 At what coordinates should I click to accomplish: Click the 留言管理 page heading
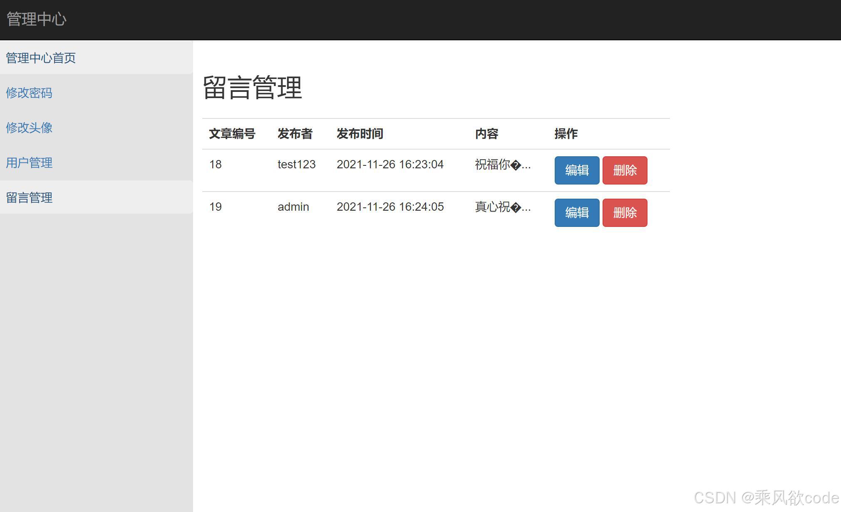click(x=252, y=88)
